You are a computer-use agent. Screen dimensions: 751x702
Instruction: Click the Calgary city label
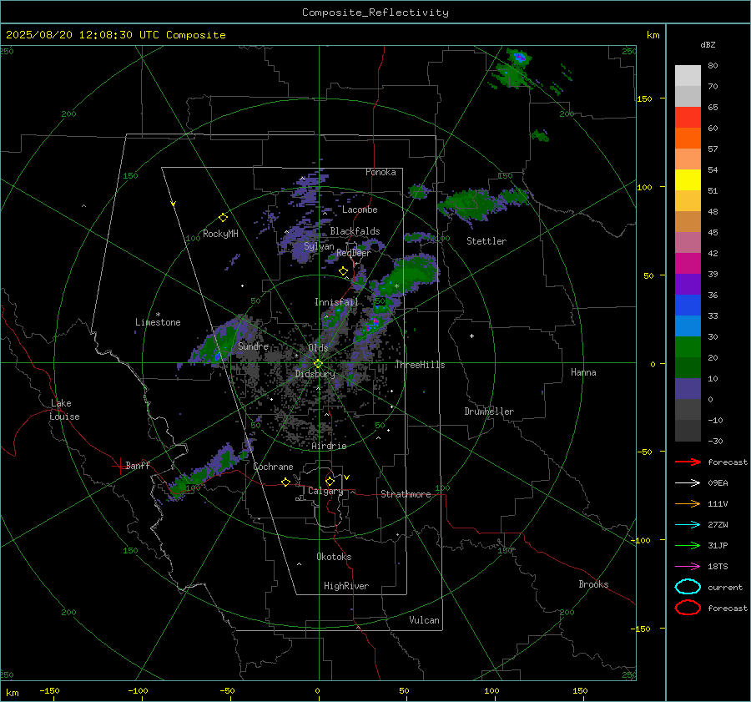[325, 491]
